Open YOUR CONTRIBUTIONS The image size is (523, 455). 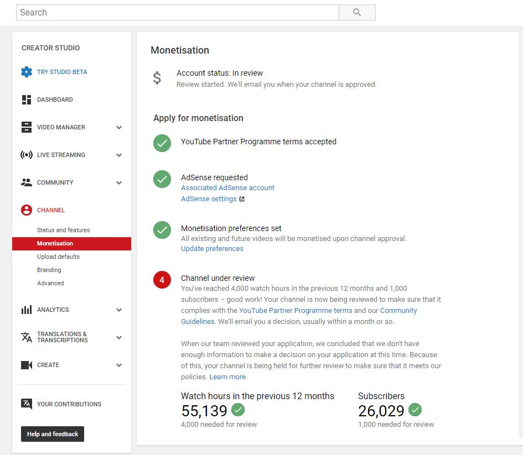click(x=69, y=404)
